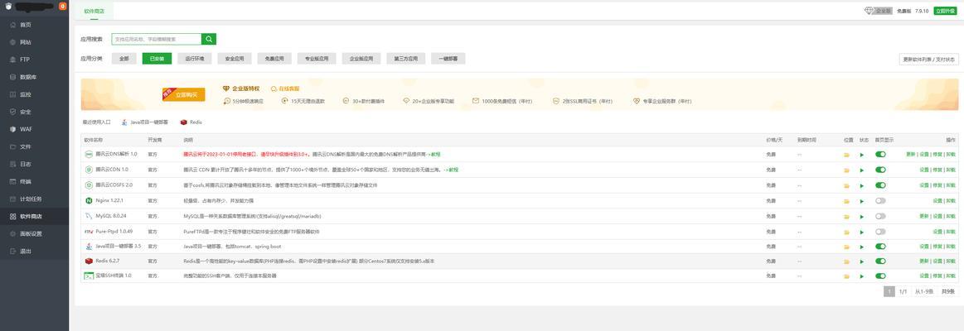Click the status play icon for MySQL

point(862,216)
